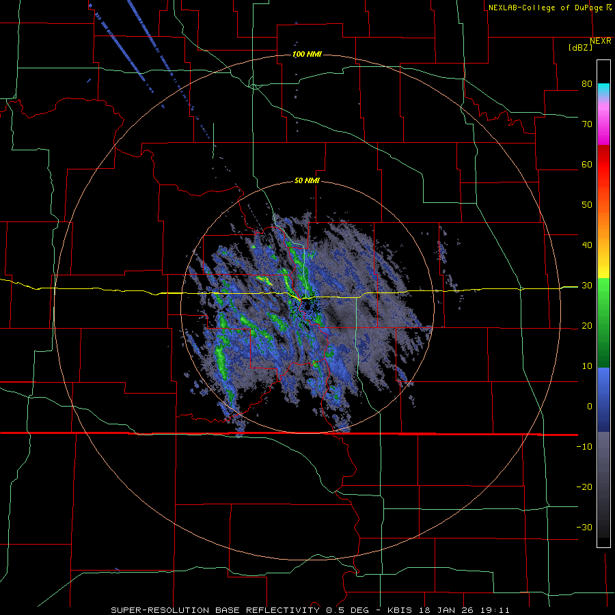This screenshot has height=615, width=615.
Task: Click the -10 dBZ scale value
Action: coord(584,447)
